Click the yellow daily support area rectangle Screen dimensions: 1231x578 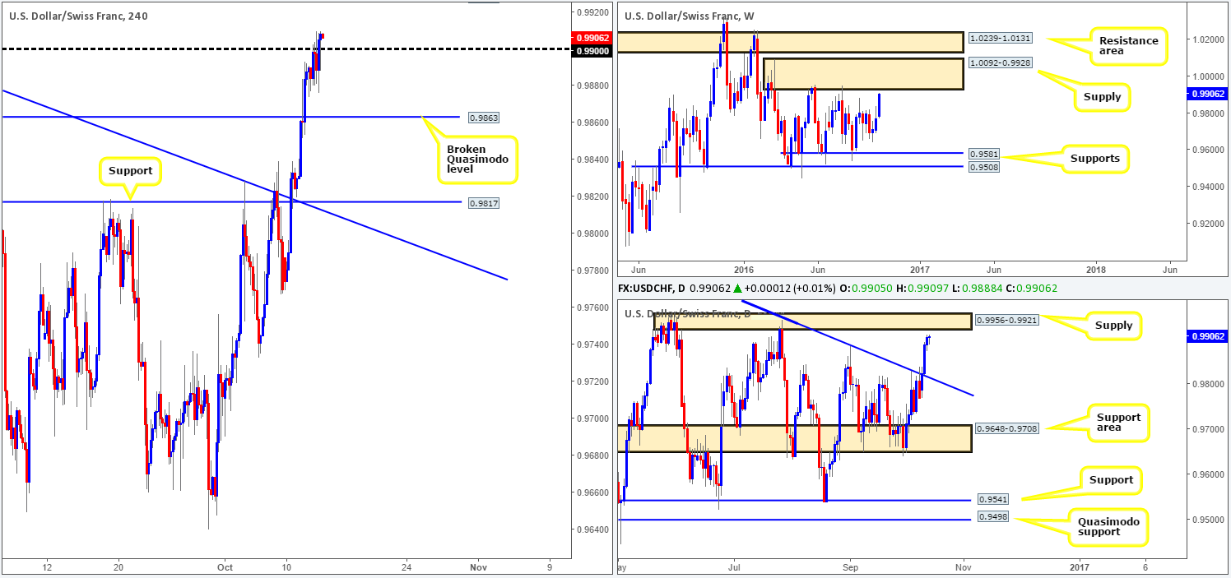794,438
